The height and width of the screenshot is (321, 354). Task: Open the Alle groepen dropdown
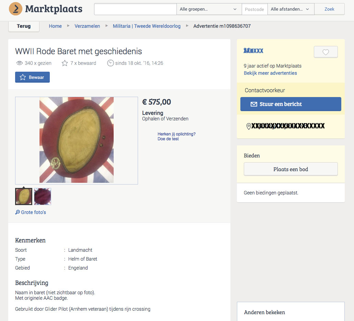coord(209,9)
